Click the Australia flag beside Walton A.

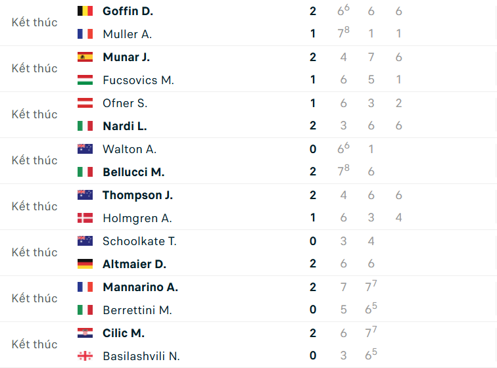[85, 149]
